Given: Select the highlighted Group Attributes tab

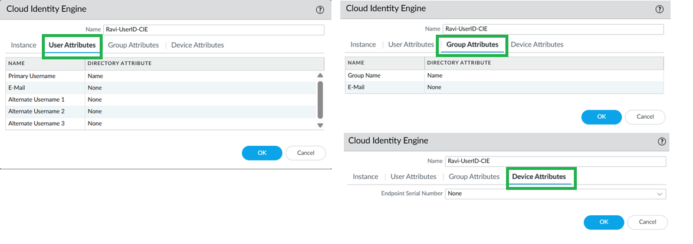Looking at the screenshot, I should [x=472, y=45].
